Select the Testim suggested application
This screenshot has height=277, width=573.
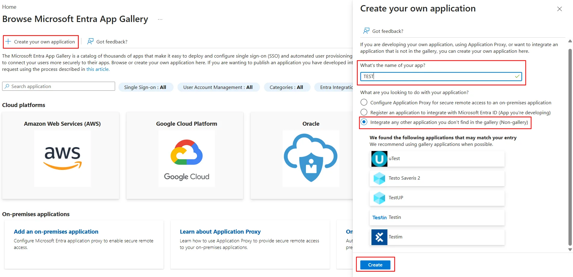coord(437,237)
